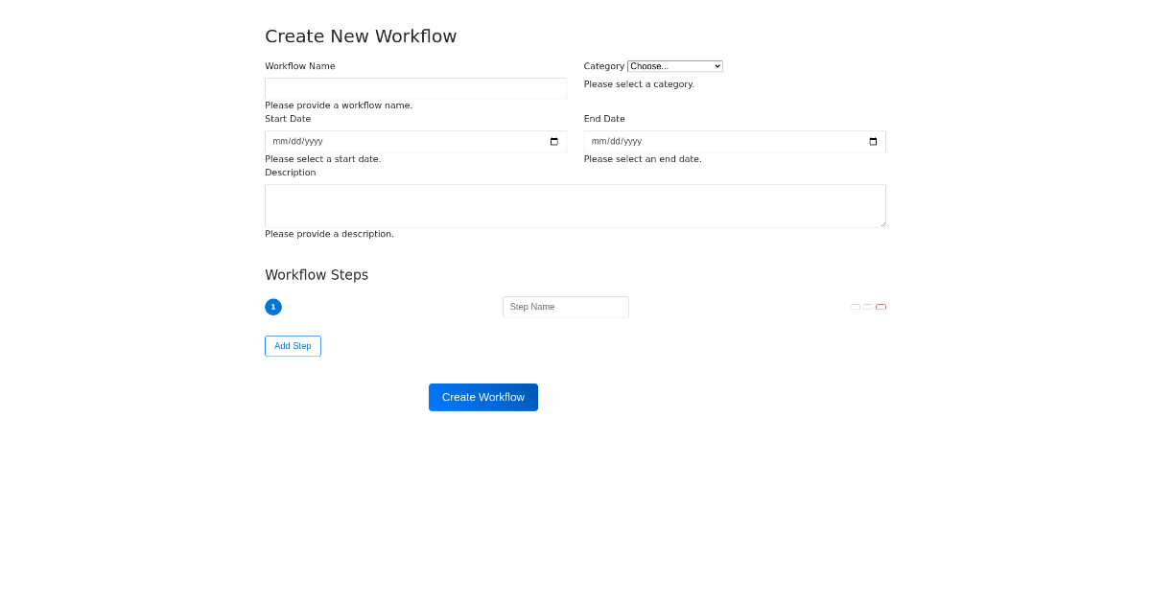Open the End Date calendar picker

[872, 141]
